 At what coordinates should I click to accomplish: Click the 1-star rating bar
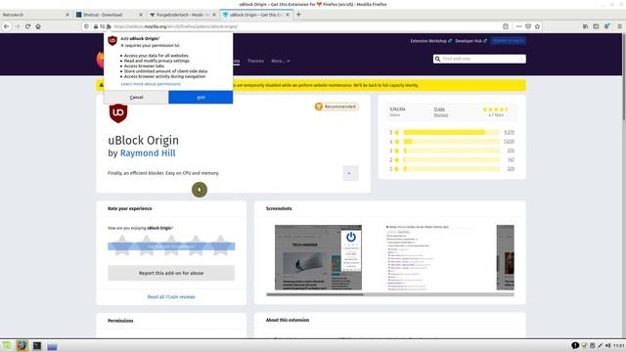(x=451, y=169)
